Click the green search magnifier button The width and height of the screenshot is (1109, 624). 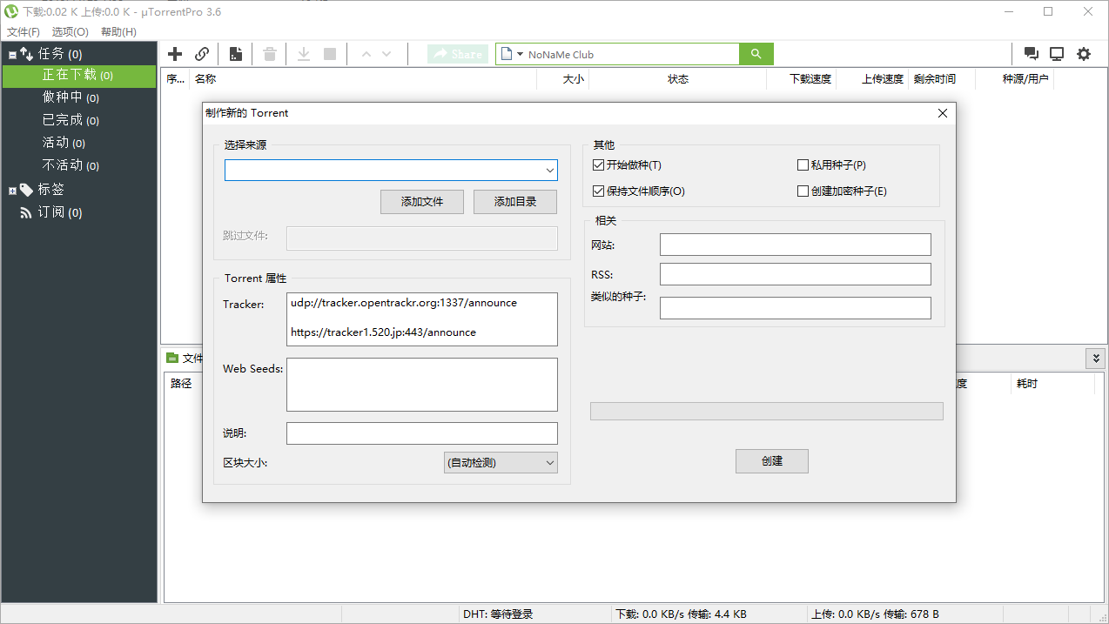[x=756, y=54]
